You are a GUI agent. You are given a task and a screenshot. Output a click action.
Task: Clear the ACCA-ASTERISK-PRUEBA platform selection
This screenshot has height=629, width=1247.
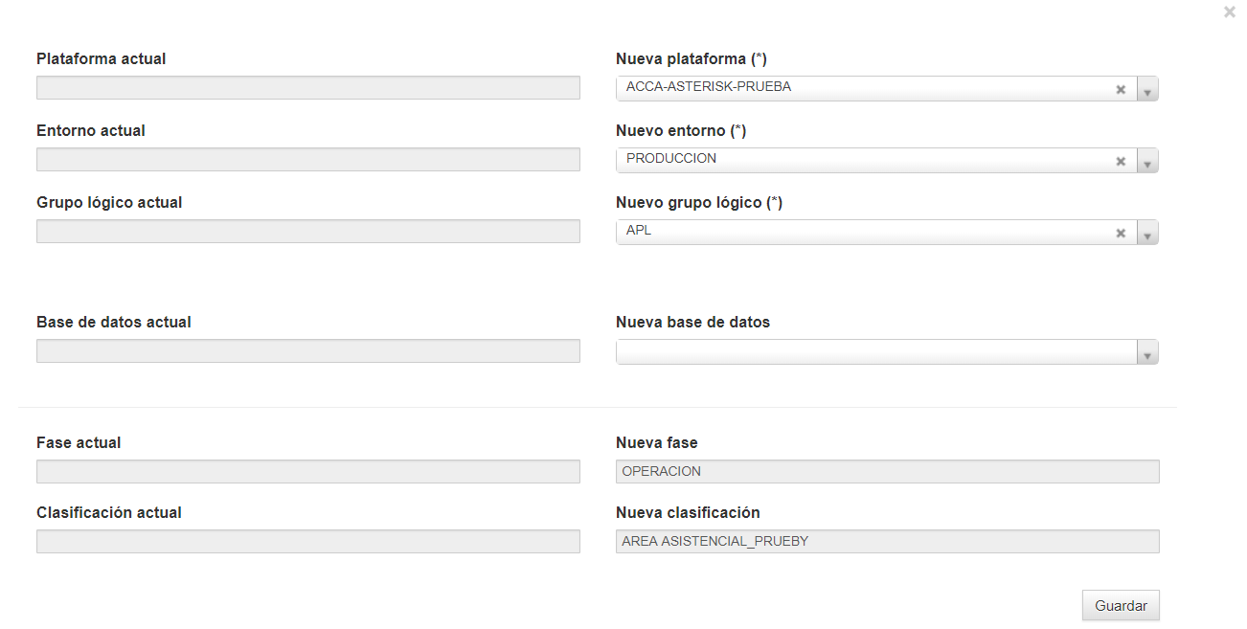pos(1120,89)
